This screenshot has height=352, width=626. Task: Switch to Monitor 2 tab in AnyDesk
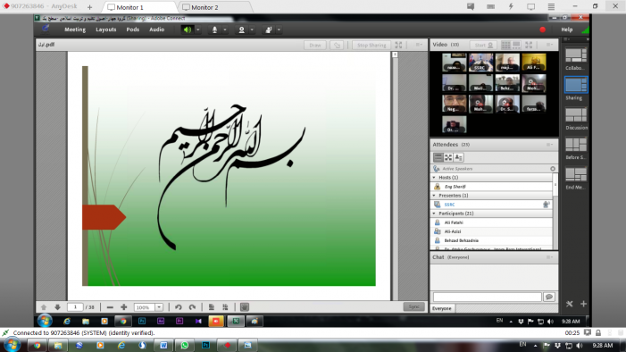pyautogui.click(x=204, y=7)
